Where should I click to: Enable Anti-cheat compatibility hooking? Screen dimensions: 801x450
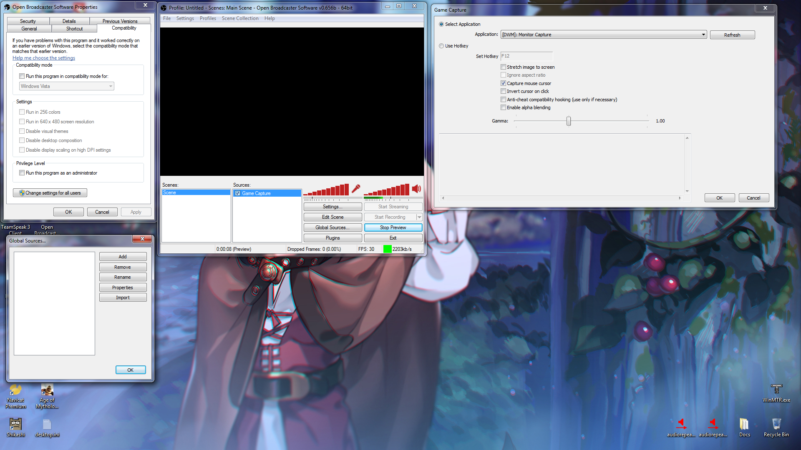click(x=503, y=100)
